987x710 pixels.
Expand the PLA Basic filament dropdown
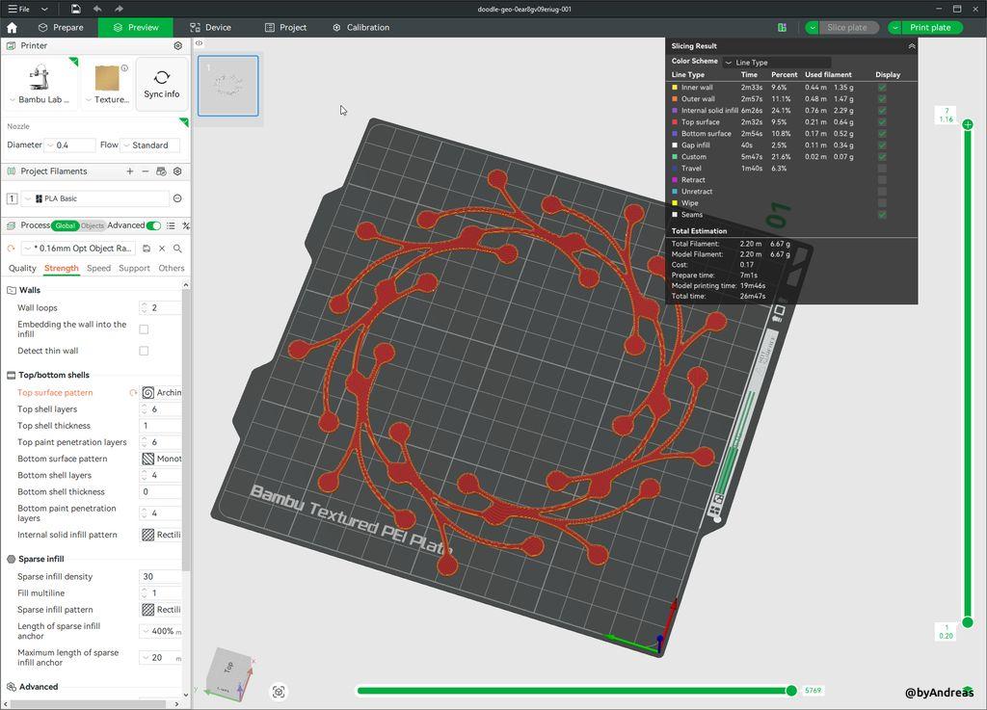(94, 198)
